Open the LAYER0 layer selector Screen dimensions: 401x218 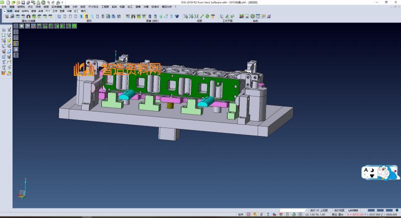(353, 210)
